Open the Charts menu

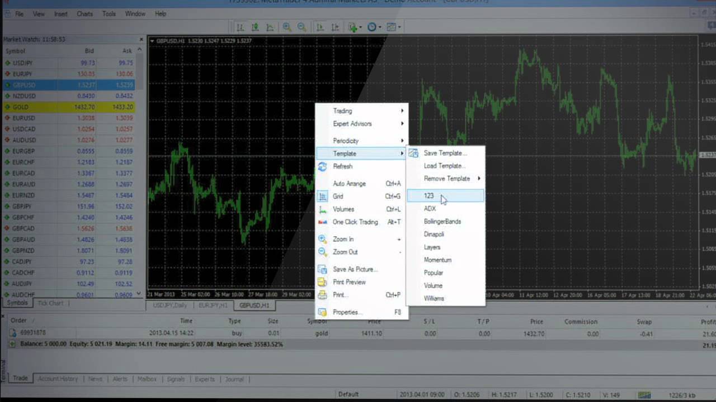[84, 14]
